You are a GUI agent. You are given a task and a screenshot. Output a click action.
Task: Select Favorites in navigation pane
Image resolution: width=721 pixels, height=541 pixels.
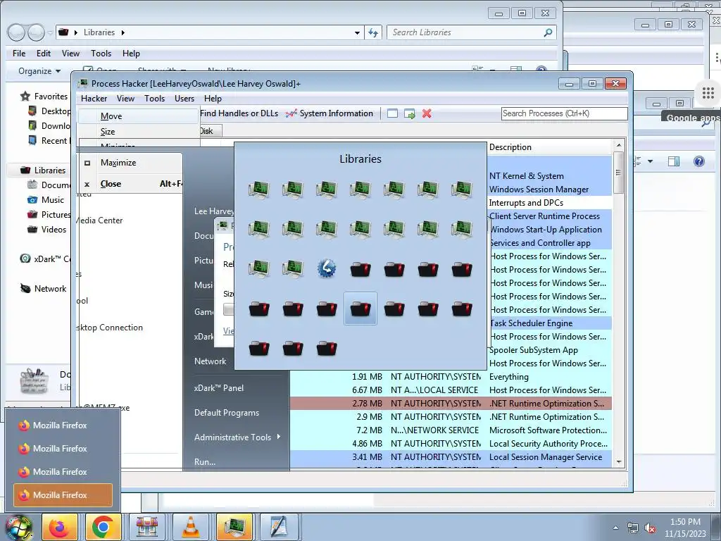coord(44,96)
